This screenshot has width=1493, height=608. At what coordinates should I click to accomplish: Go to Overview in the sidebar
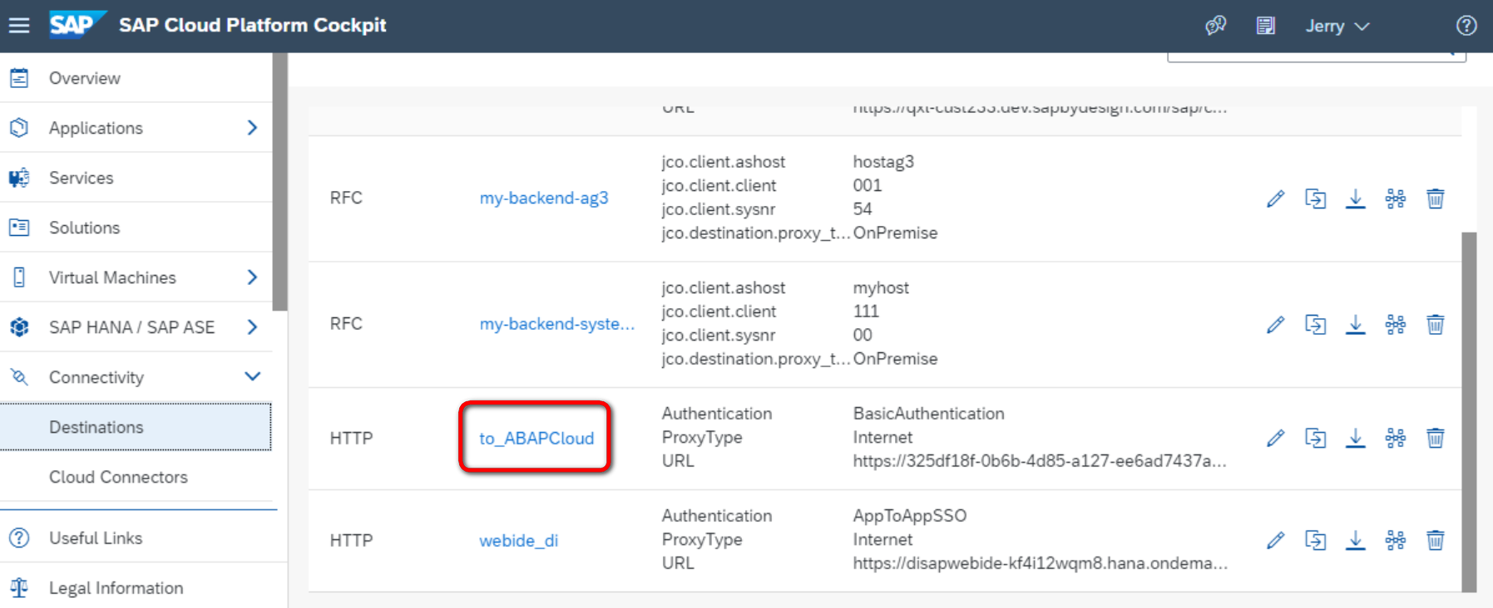136,78
